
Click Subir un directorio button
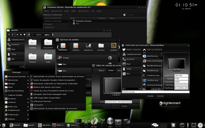pos(153,50)
